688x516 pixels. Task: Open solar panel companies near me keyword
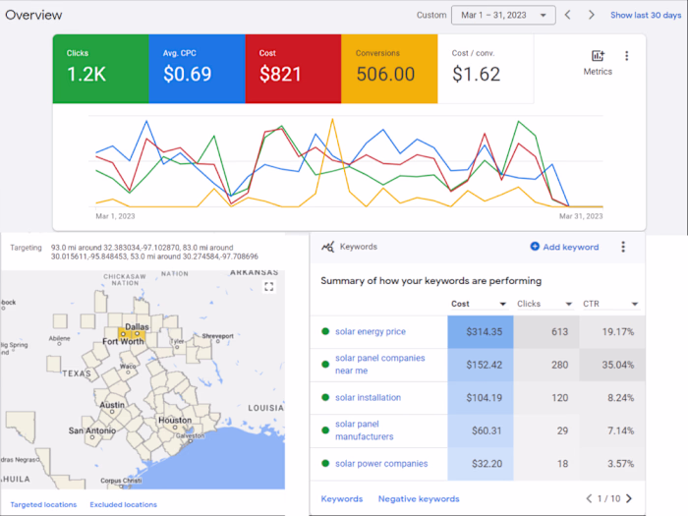[380, 365]
